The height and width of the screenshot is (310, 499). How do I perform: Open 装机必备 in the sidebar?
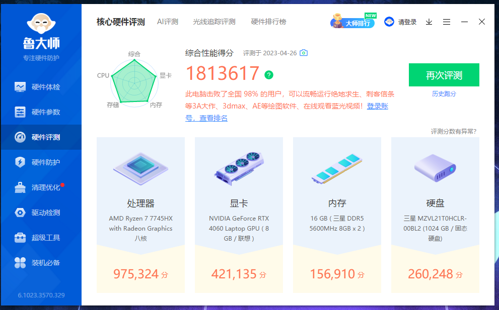(x=41, y=263)
